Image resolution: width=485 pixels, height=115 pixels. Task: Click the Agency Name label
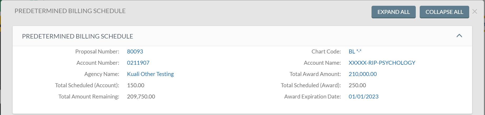pyautogui.click(x=102, y=74)
